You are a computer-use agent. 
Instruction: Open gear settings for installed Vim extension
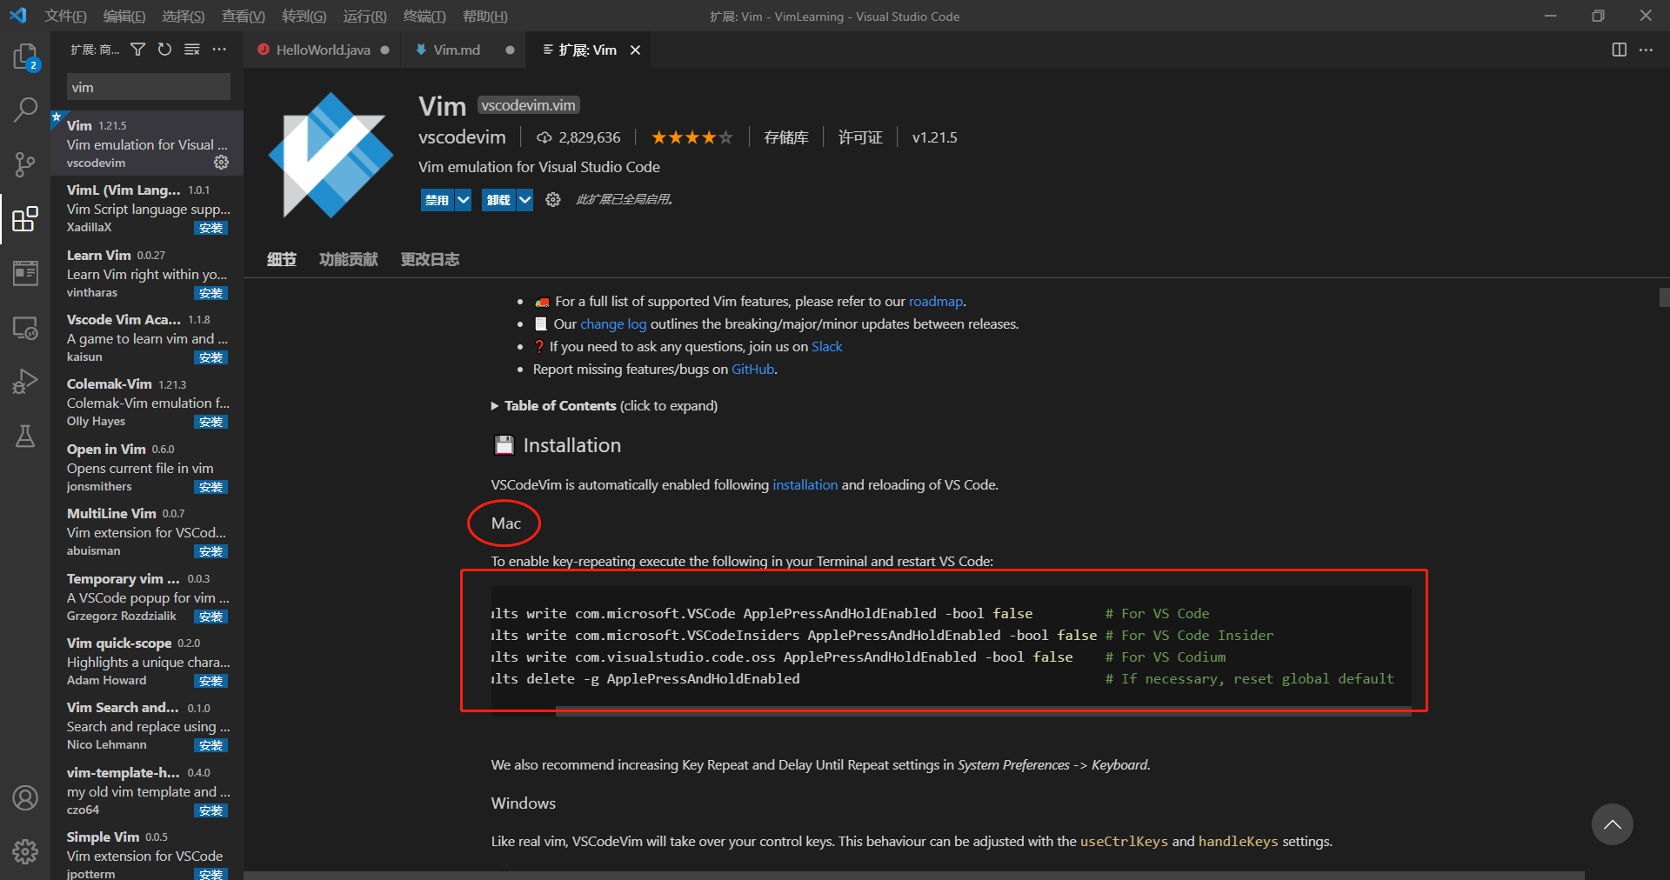222,163
